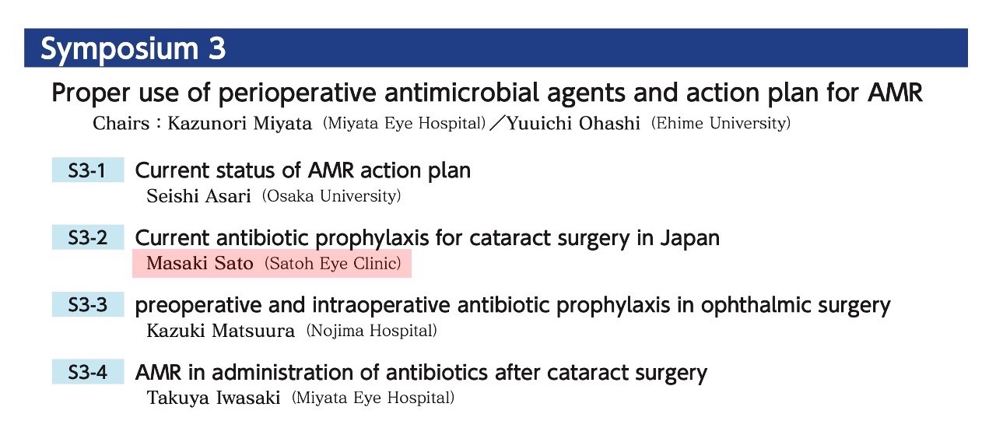Click the Osaka University affiliation text
Image resolution: width=996 pixels, height=428 pixels.
331,196
